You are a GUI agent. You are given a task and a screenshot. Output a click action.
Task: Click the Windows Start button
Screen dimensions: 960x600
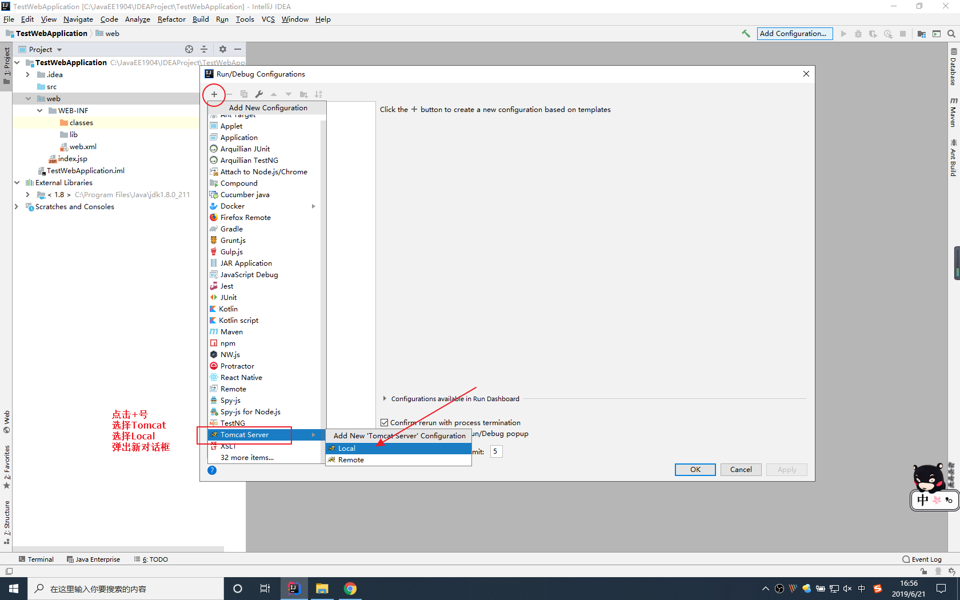pos(14,589)
